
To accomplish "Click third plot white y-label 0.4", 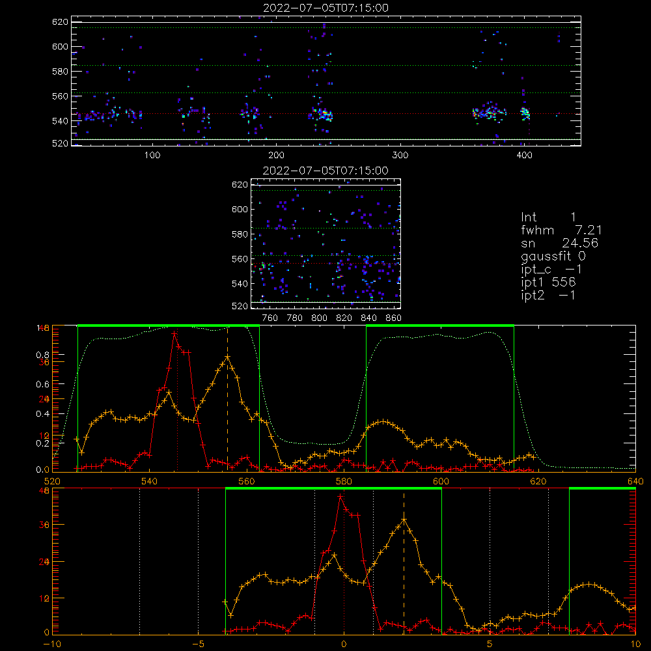I will pos(42,413).
